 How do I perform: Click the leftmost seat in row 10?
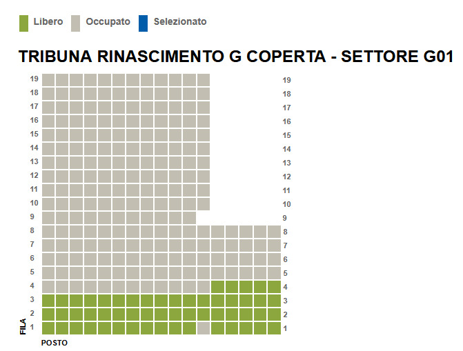(48, 204)
